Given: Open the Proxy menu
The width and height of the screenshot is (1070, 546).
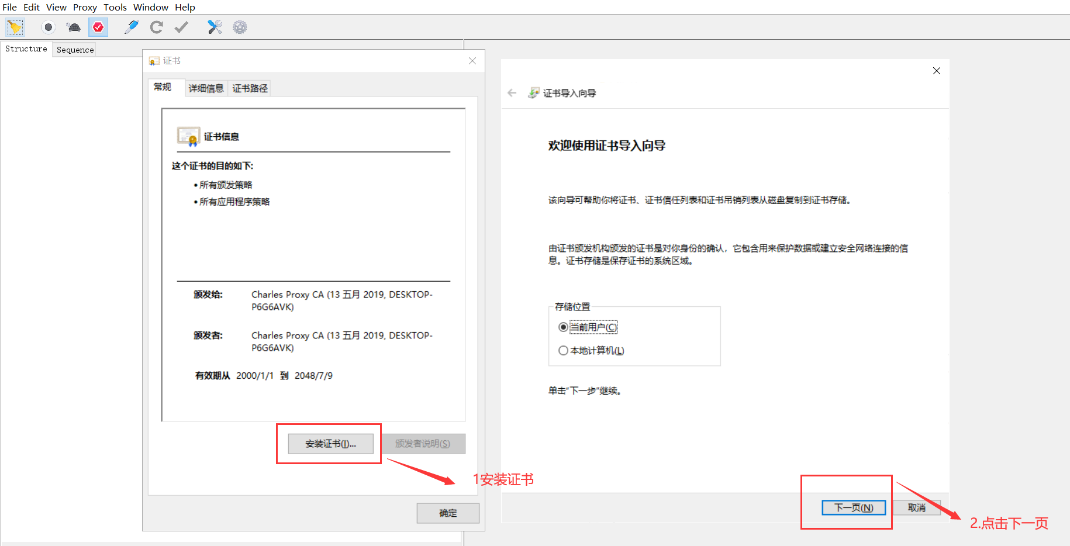Looking at the screenshot, I should click(85, 7).
